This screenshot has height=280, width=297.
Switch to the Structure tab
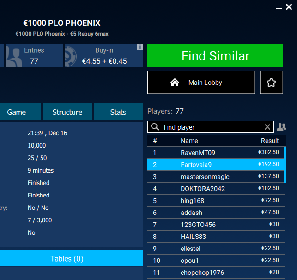click(x=67, y=112)
